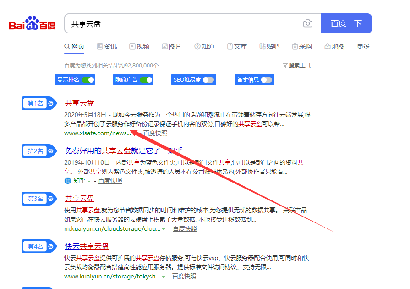Open the 更多 menu

(363, 47)
